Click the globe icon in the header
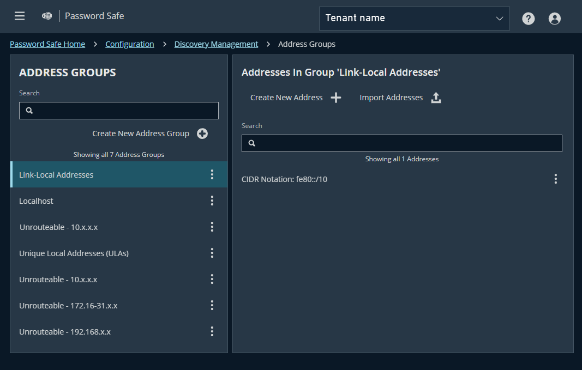 point(46,16)
